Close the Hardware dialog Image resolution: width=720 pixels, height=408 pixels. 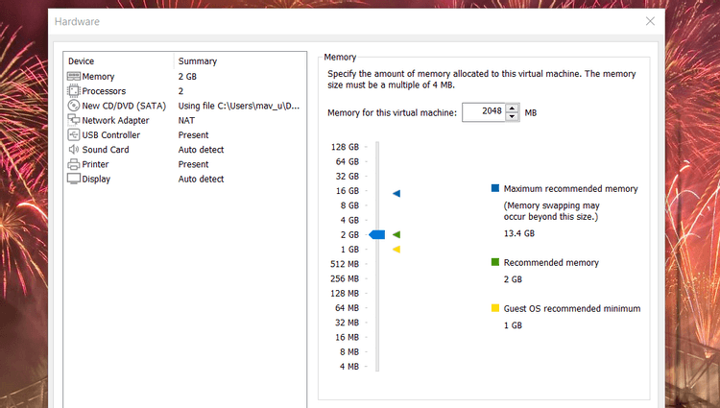(x=650, y=21)
